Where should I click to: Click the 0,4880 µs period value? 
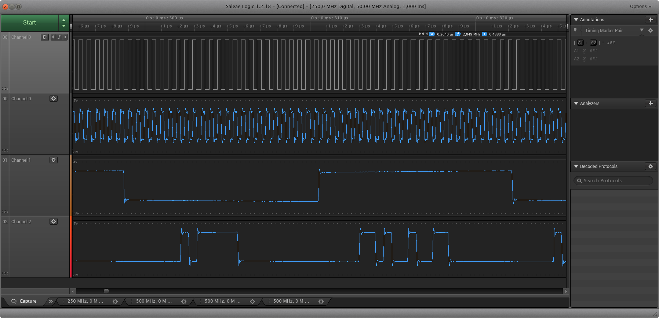(497, 34)
